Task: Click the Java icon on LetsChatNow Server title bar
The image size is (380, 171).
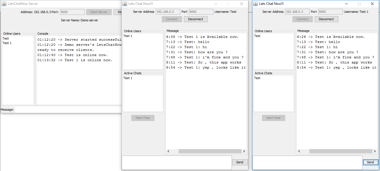Action: (x=3, y=3)
